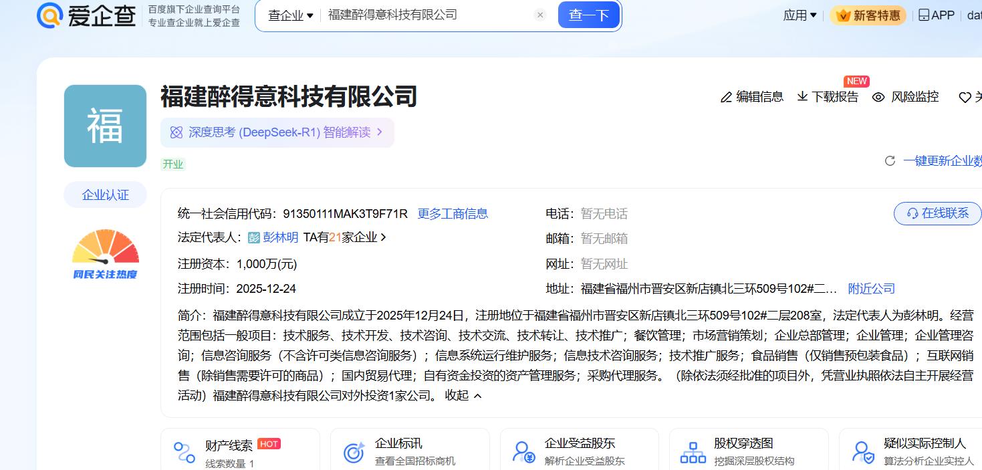
Task: Open the 查企业 search type dropdown
Action: 290,15
